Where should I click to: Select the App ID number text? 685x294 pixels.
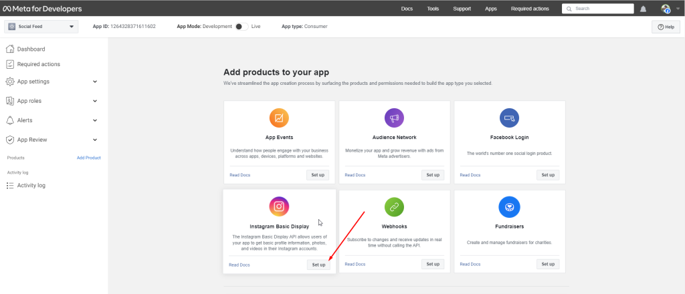[133, 27]
